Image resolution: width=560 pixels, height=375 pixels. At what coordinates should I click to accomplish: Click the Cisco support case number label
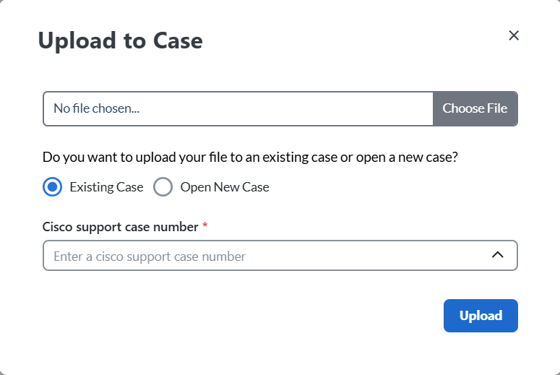tap(121, 227)
